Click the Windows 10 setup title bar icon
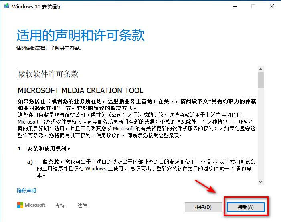 [7, 6]
